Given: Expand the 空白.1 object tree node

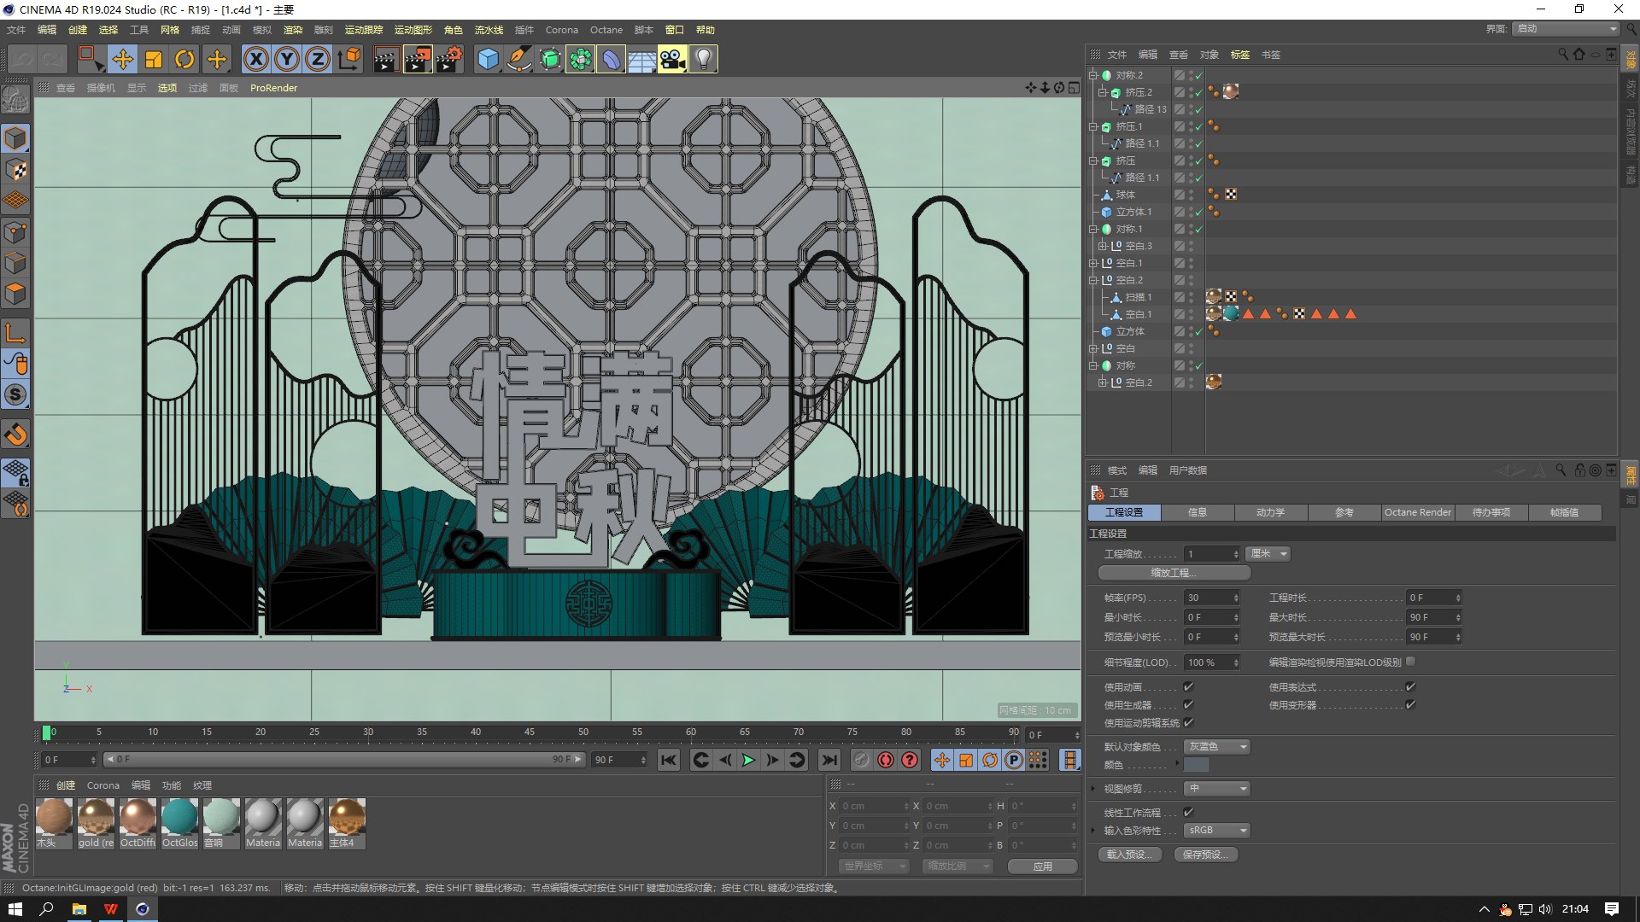Looking at the screenshot, I should point(1093,263).
